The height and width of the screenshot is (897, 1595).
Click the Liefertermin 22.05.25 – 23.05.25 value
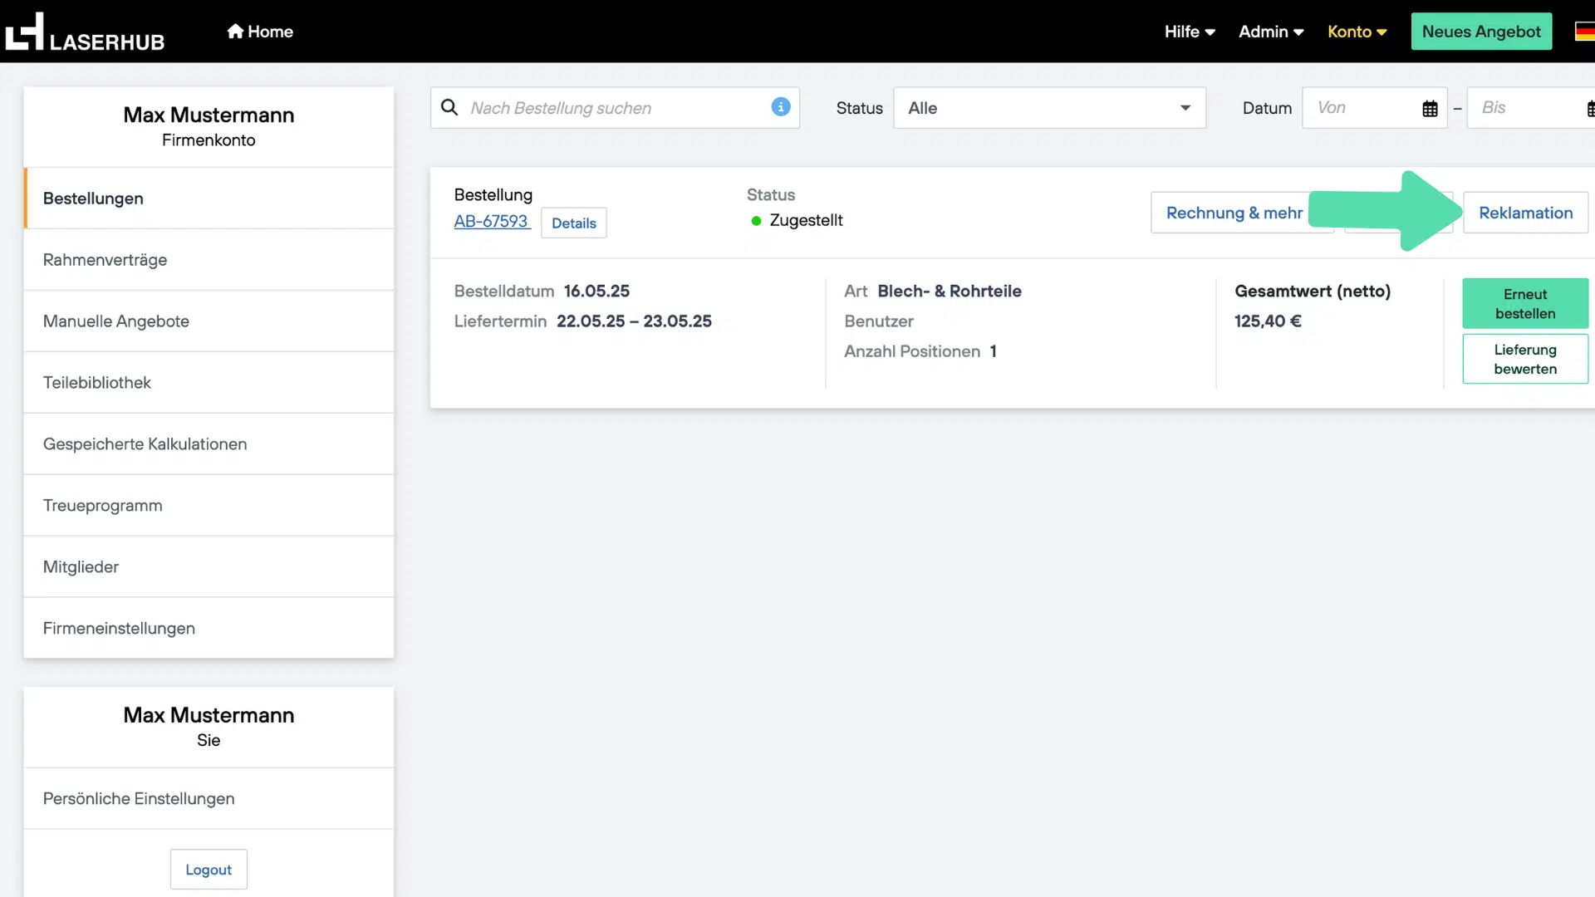click(634, 321)
